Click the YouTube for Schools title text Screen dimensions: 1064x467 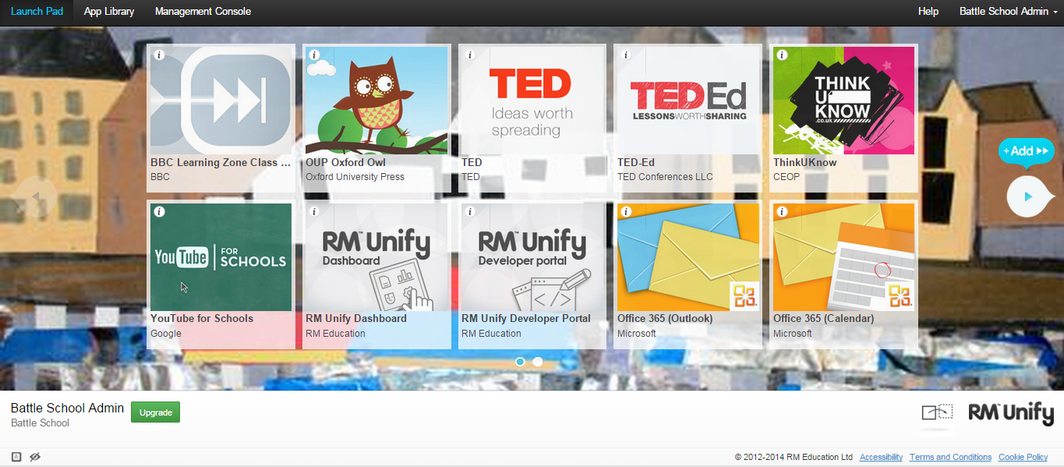pos(202,318)
